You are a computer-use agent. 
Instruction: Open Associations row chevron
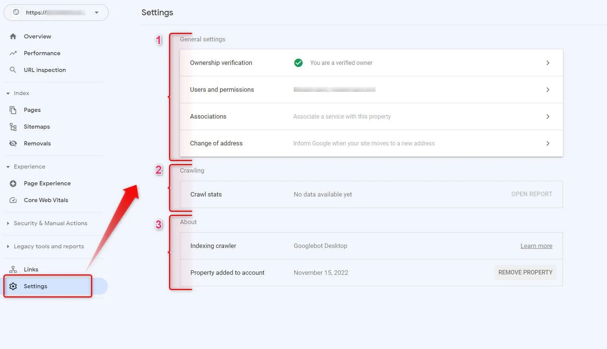pos(548,116)
